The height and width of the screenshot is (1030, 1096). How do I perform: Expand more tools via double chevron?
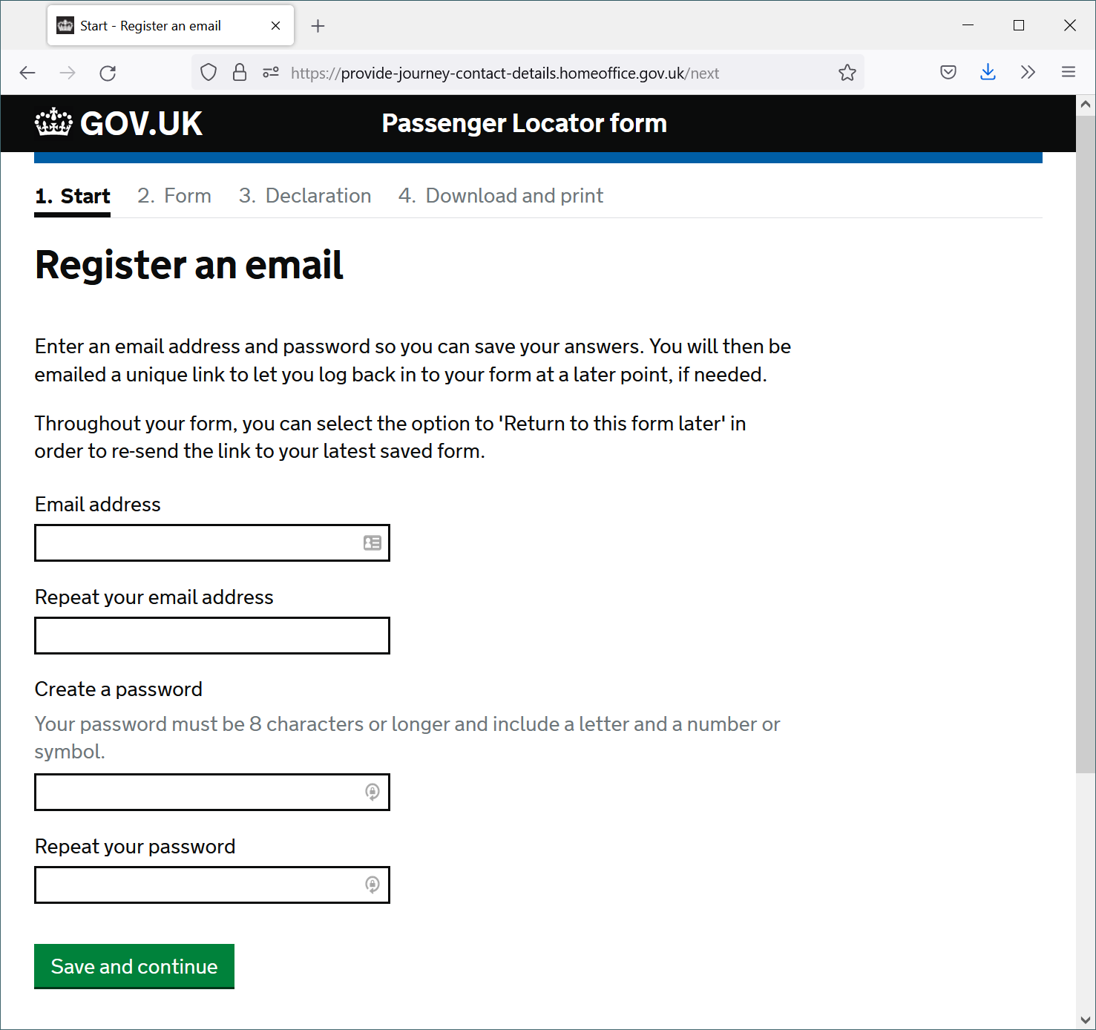tap(1028, 72)
